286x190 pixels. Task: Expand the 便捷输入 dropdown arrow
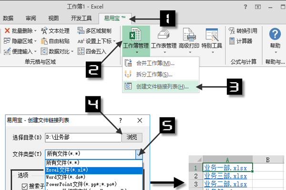(35, 52)
